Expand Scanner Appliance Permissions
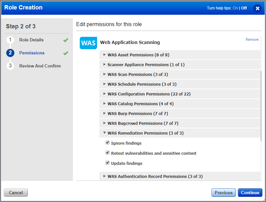266x202 pixels. [x=105, y=65]
